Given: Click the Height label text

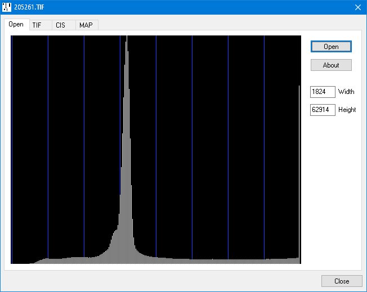Looking at the screenshot, I should coord(347,110).
